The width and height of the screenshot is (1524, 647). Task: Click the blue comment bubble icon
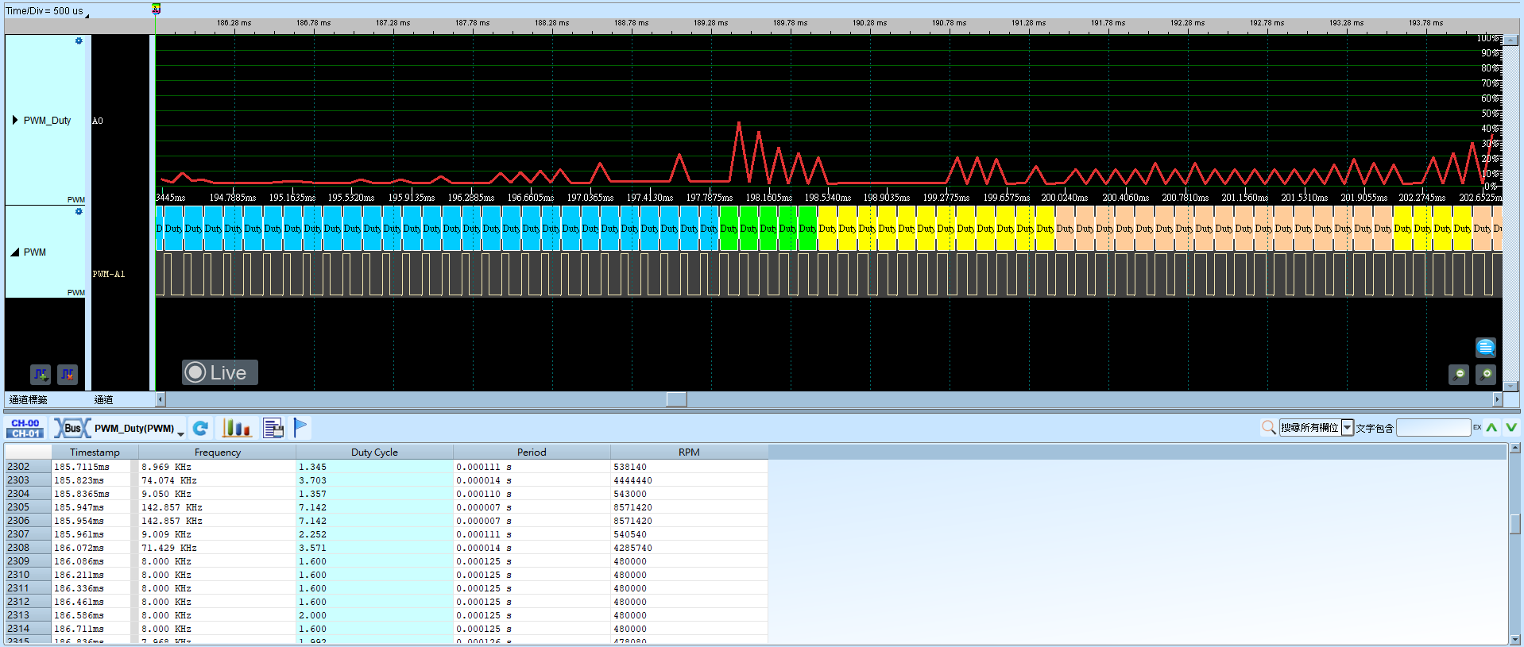(x=1485, y=348)
